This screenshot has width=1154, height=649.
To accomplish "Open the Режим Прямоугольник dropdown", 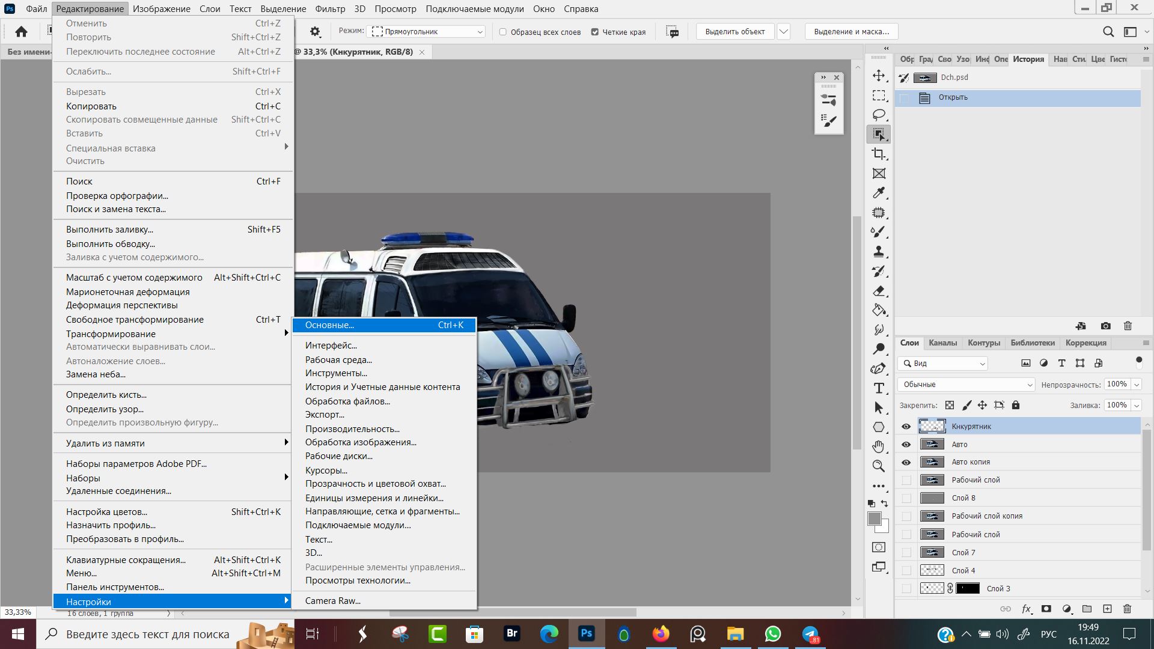I will click(426, 32).
